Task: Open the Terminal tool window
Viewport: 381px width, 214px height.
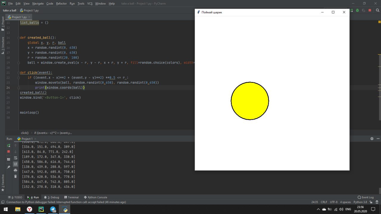Action: 71,197
